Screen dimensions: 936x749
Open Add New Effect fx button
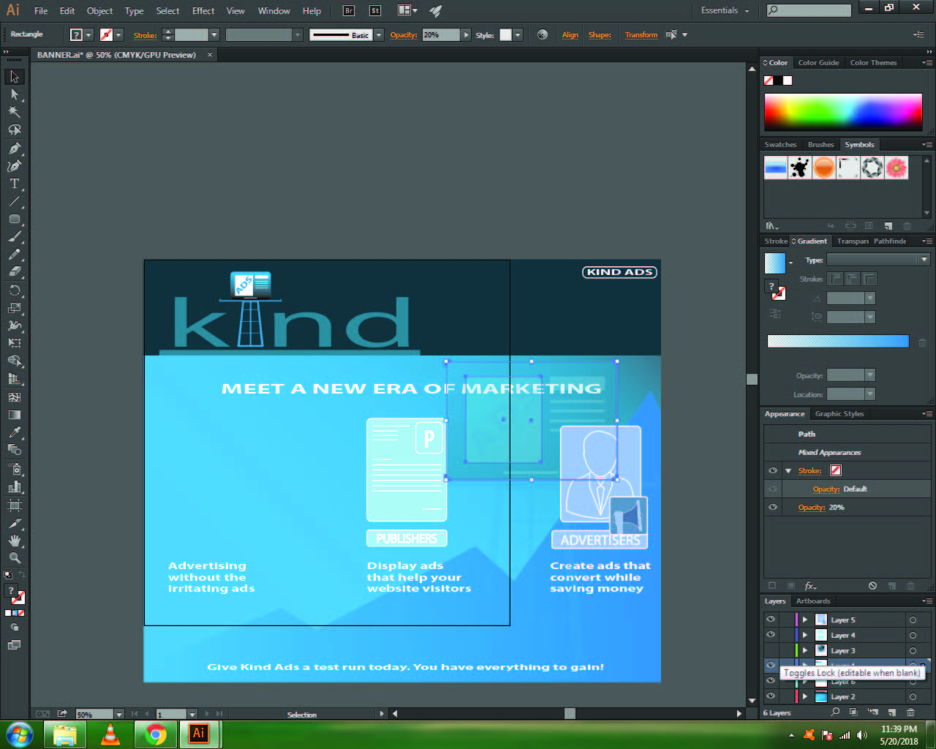810,586
